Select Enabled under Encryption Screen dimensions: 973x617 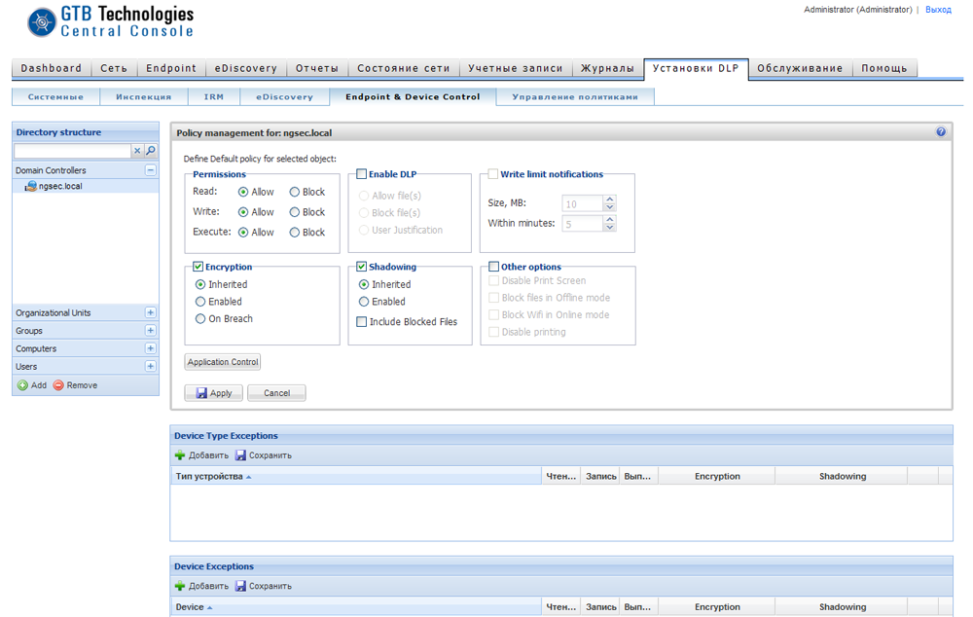(199, 302)
